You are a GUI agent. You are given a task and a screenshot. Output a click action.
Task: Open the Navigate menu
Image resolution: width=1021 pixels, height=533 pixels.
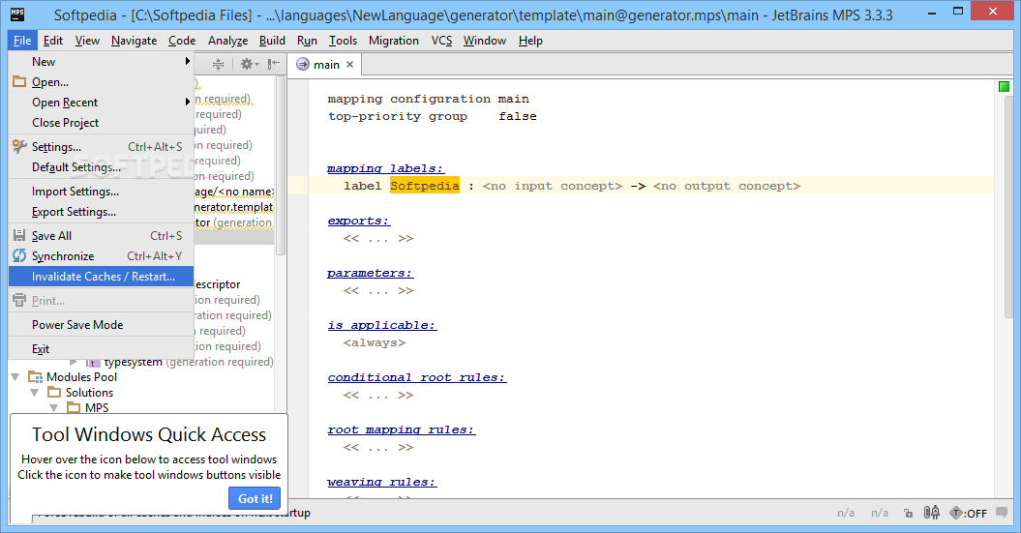135,41
